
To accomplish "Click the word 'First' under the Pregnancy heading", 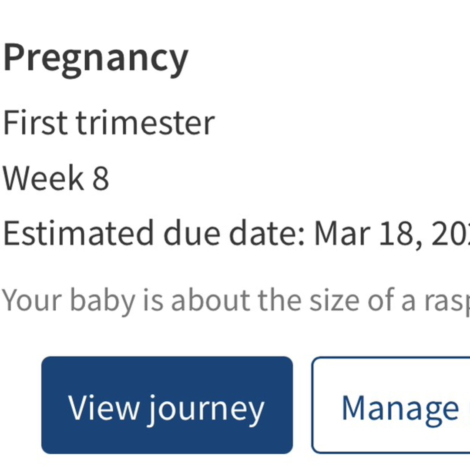I will 35,123.
